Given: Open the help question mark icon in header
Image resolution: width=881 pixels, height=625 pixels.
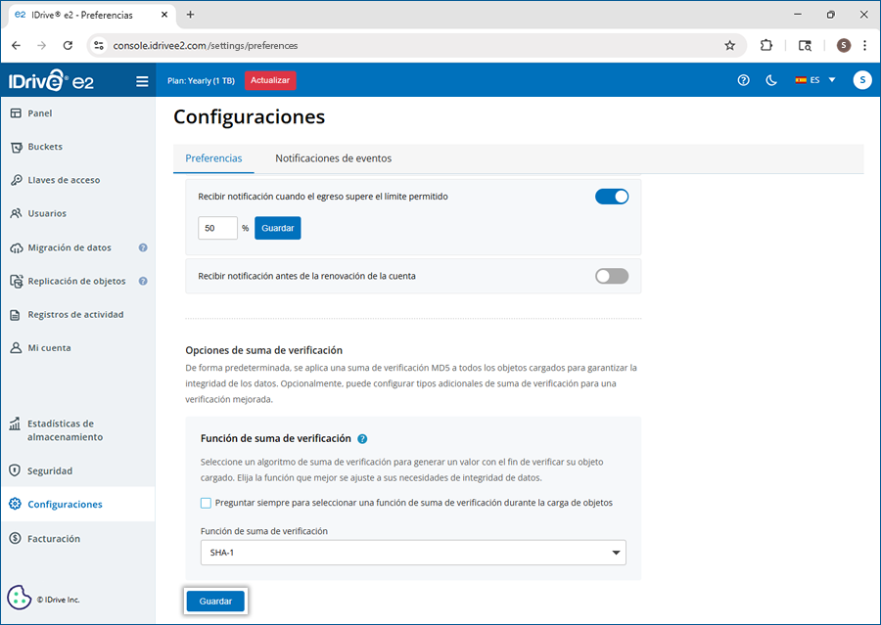Looking at the screenshot, I should click(743, 80).
